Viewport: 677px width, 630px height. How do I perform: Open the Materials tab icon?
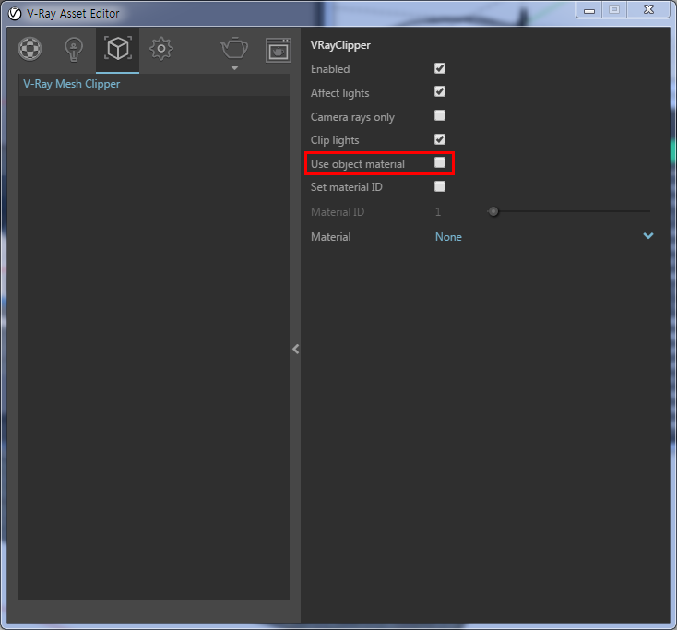pos(30,49)
